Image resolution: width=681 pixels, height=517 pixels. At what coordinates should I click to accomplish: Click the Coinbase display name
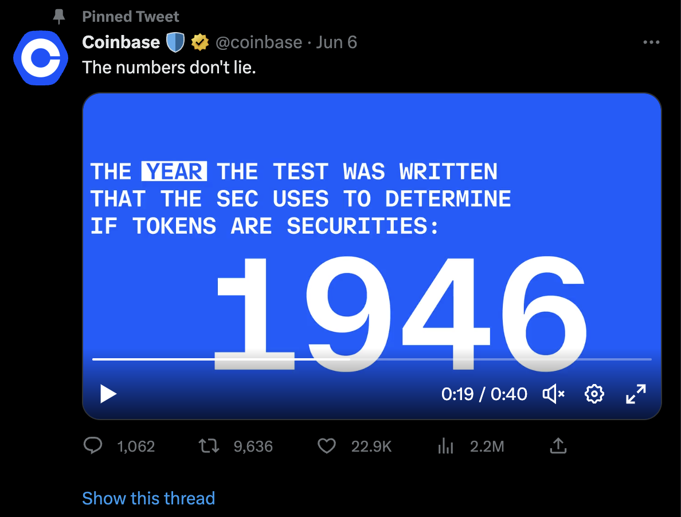tap(121, 42)
